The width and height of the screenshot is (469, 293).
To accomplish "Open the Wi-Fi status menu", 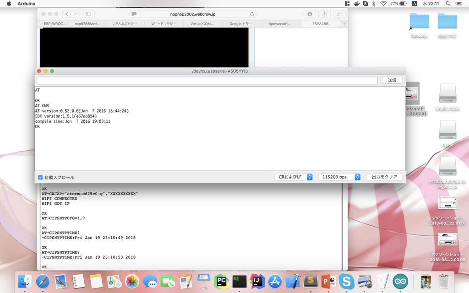I will click(x=383, y=4).
